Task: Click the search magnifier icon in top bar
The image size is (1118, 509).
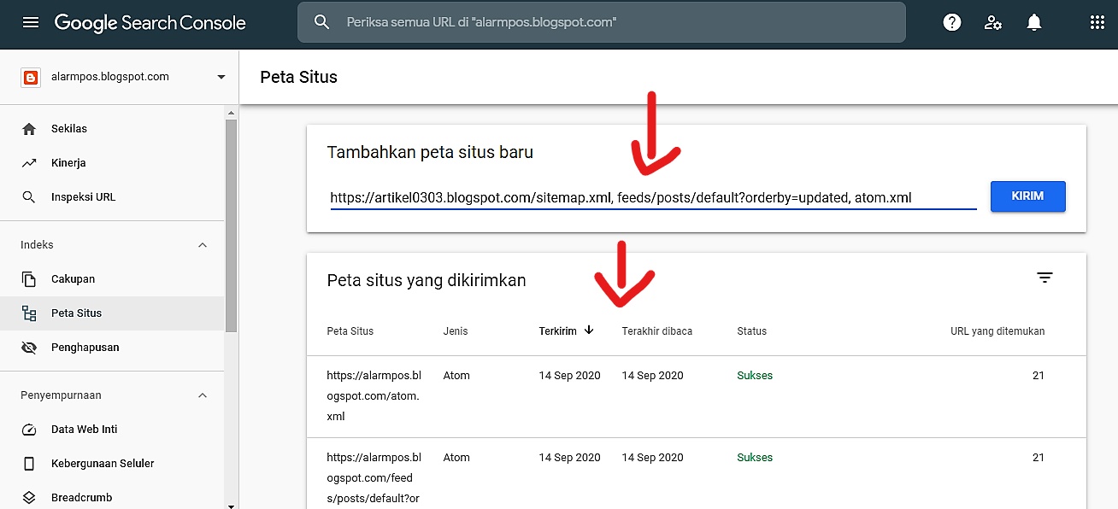Action: point(321,22)
